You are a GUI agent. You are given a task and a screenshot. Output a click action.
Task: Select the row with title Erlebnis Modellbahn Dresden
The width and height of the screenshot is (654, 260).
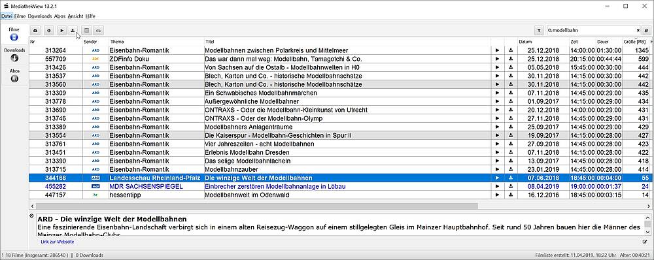[339, 152]
